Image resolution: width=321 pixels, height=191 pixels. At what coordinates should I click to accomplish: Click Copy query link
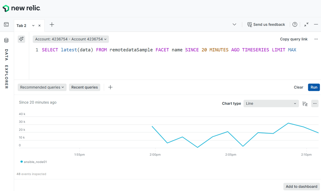294,39
